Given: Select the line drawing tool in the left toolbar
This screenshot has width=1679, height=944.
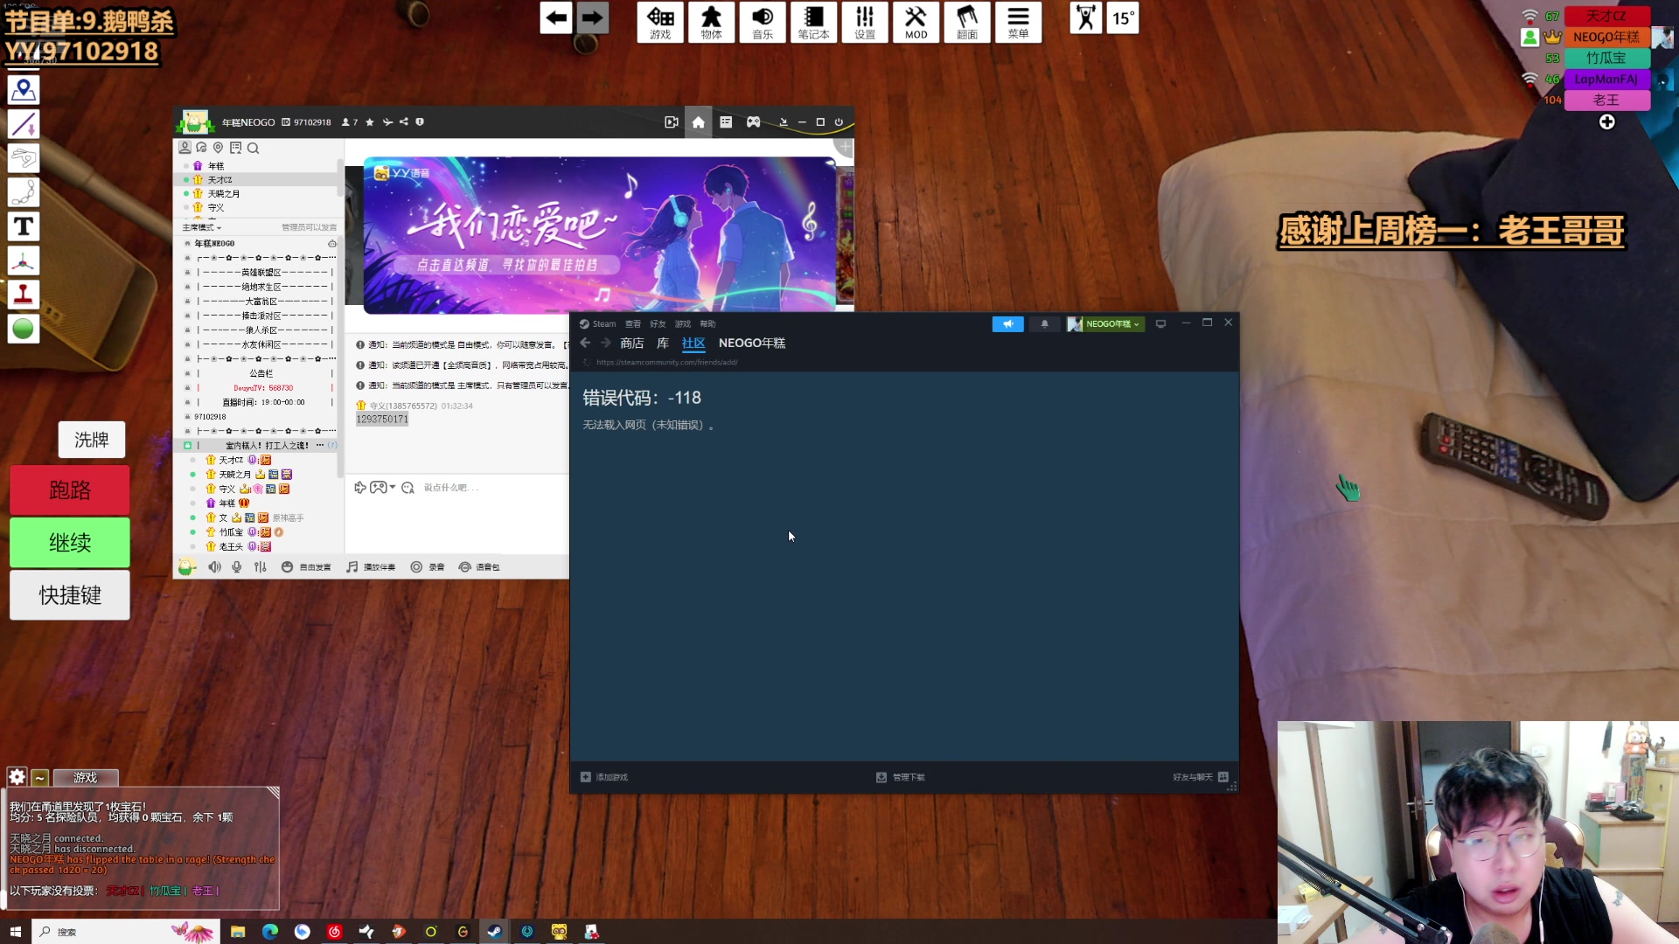Looking at the screenshot, I should (x=24, y=124).
